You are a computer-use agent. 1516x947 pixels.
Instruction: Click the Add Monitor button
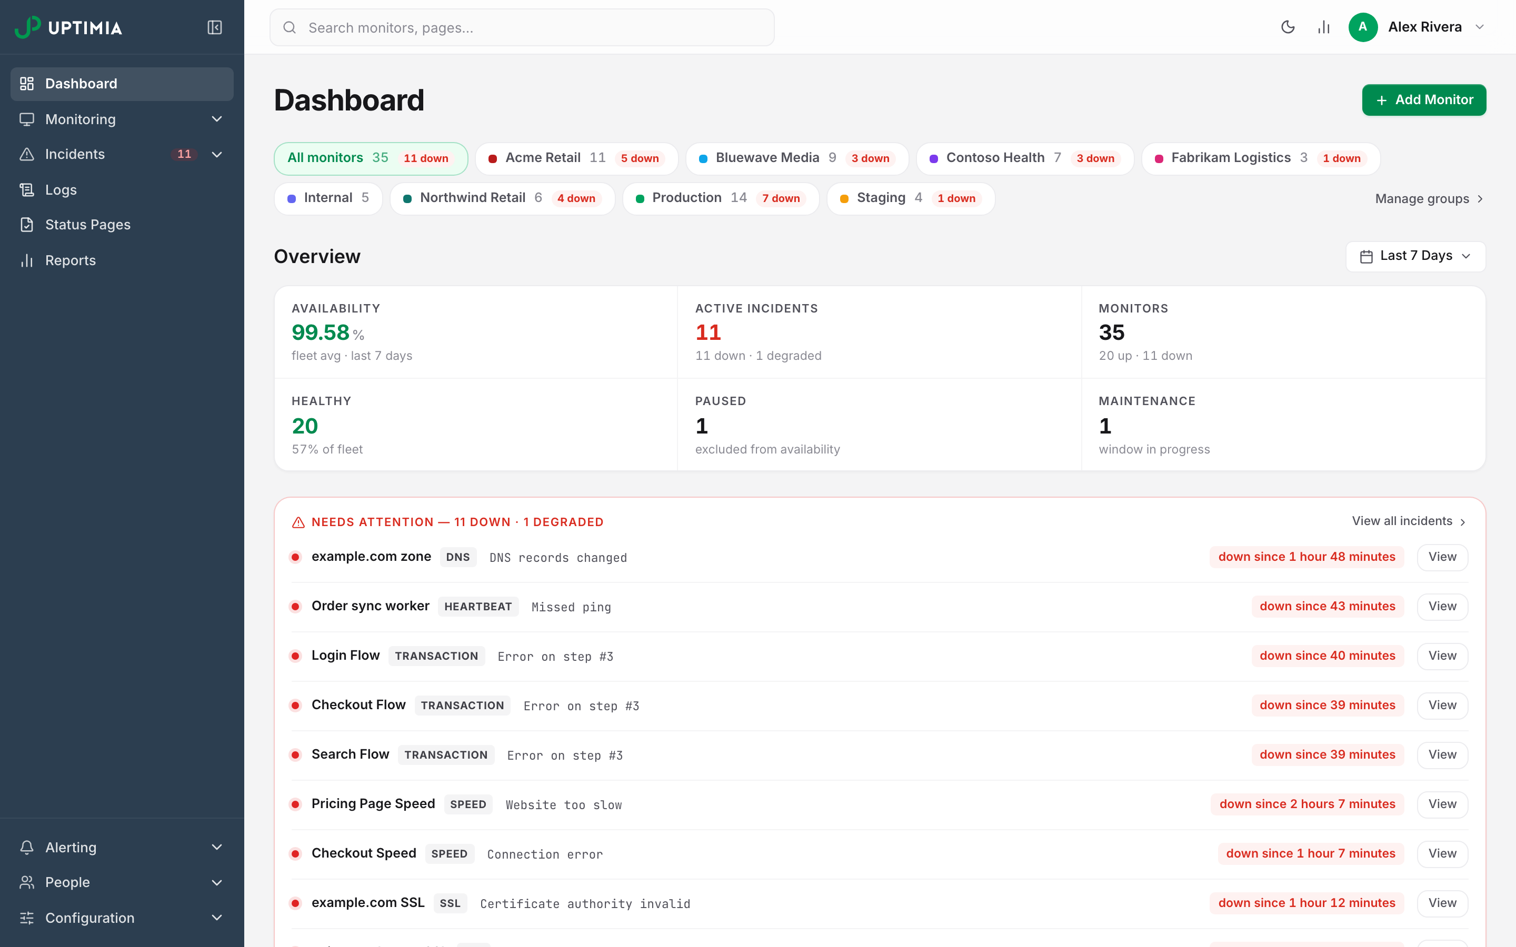click(1423, 100)
